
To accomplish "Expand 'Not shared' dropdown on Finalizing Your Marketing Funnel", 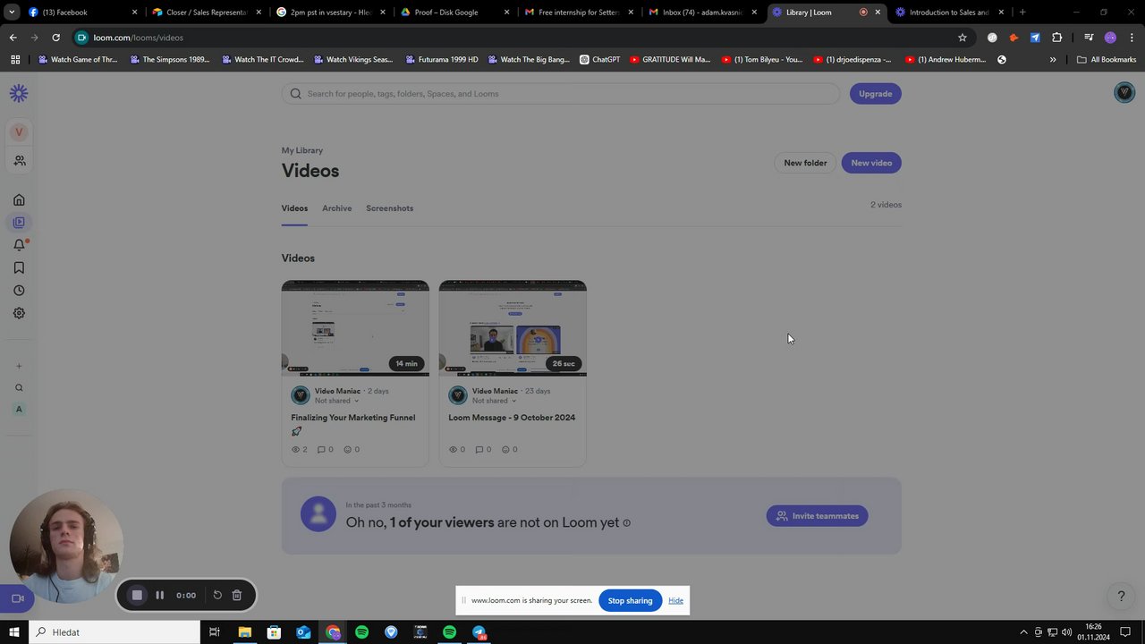I will click(336, 401).
